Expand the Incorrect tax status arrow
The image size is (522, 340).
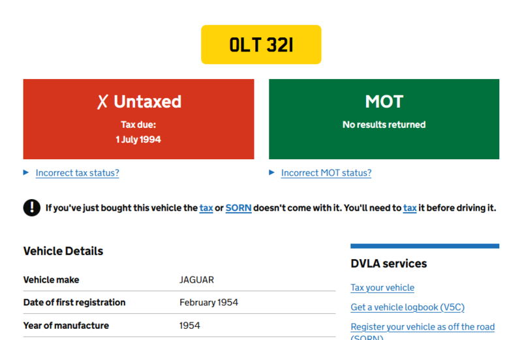click(26, 173)
